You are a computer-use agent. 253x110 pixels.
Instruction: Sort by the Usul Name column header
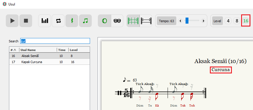(x=38, y=50)
